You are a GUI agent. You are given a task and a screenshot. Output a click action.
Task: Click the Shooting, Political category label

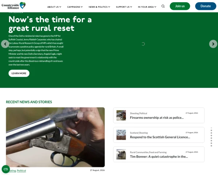pyautogui.click(x=138, y=113)
